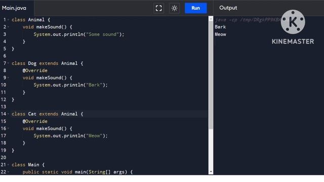The image size is (324, 182).
Task: Collapse the Cat class fold at line 14
Action: (9, 114)
